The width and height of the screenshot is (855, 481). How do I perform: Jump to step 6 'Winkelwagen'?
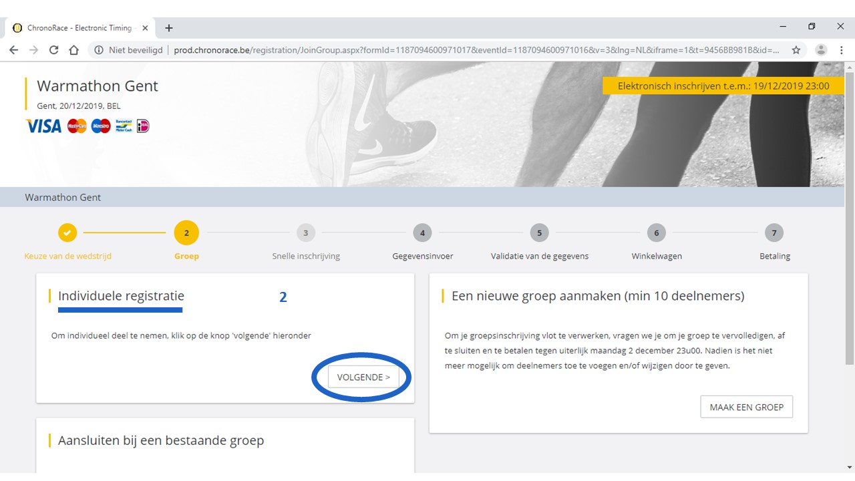pyautogui.click(x=657, y=233)
